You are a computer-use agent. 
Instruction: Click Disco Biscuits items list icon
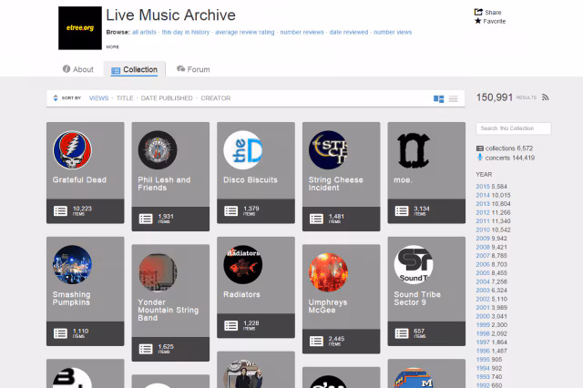point(230,211)
